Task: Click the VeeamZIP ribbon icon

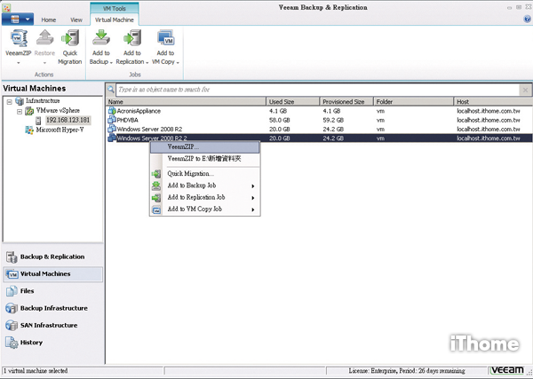Action: click(18, 42)
